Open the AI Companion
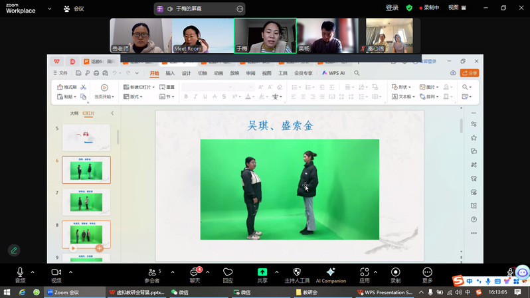 point(331,273)
